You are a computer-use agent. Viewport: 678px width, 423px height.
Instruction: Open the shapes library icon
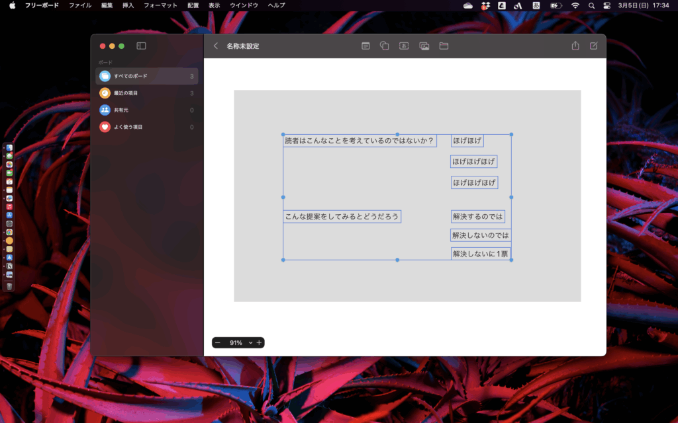(384, 46)
